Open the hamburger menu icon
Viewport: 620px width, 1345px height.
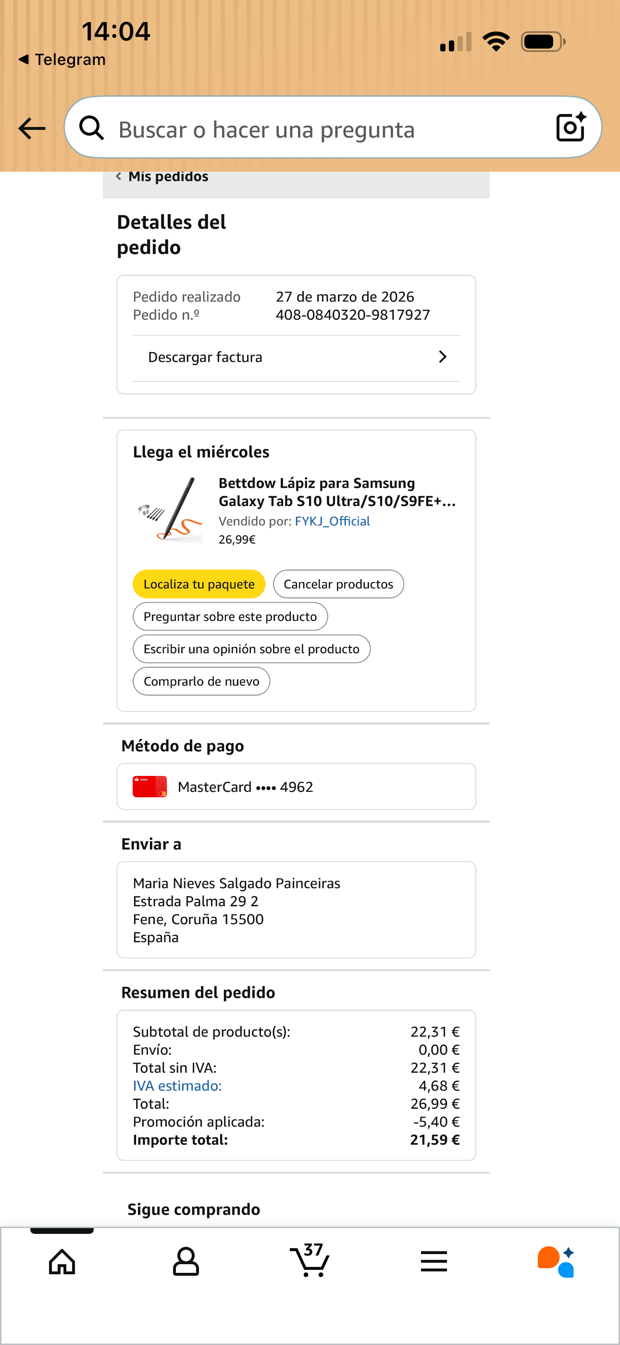[434, 1262]
